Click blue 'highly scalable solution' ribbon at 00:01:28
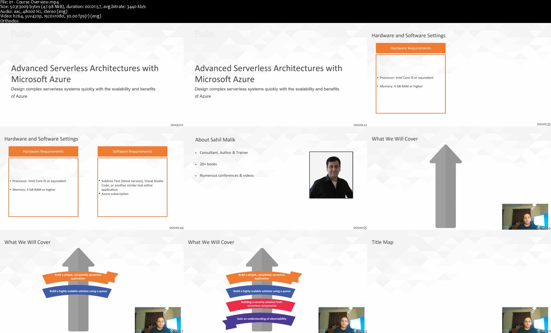Viewport: 551px width, 333px height. click(261, 291)
